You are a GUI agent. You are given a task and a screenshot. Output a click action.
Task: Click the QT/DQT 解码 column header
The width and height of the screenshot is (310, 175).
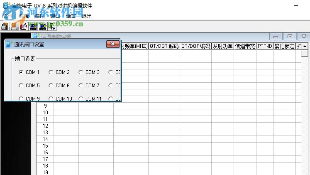tap(164, 46)
